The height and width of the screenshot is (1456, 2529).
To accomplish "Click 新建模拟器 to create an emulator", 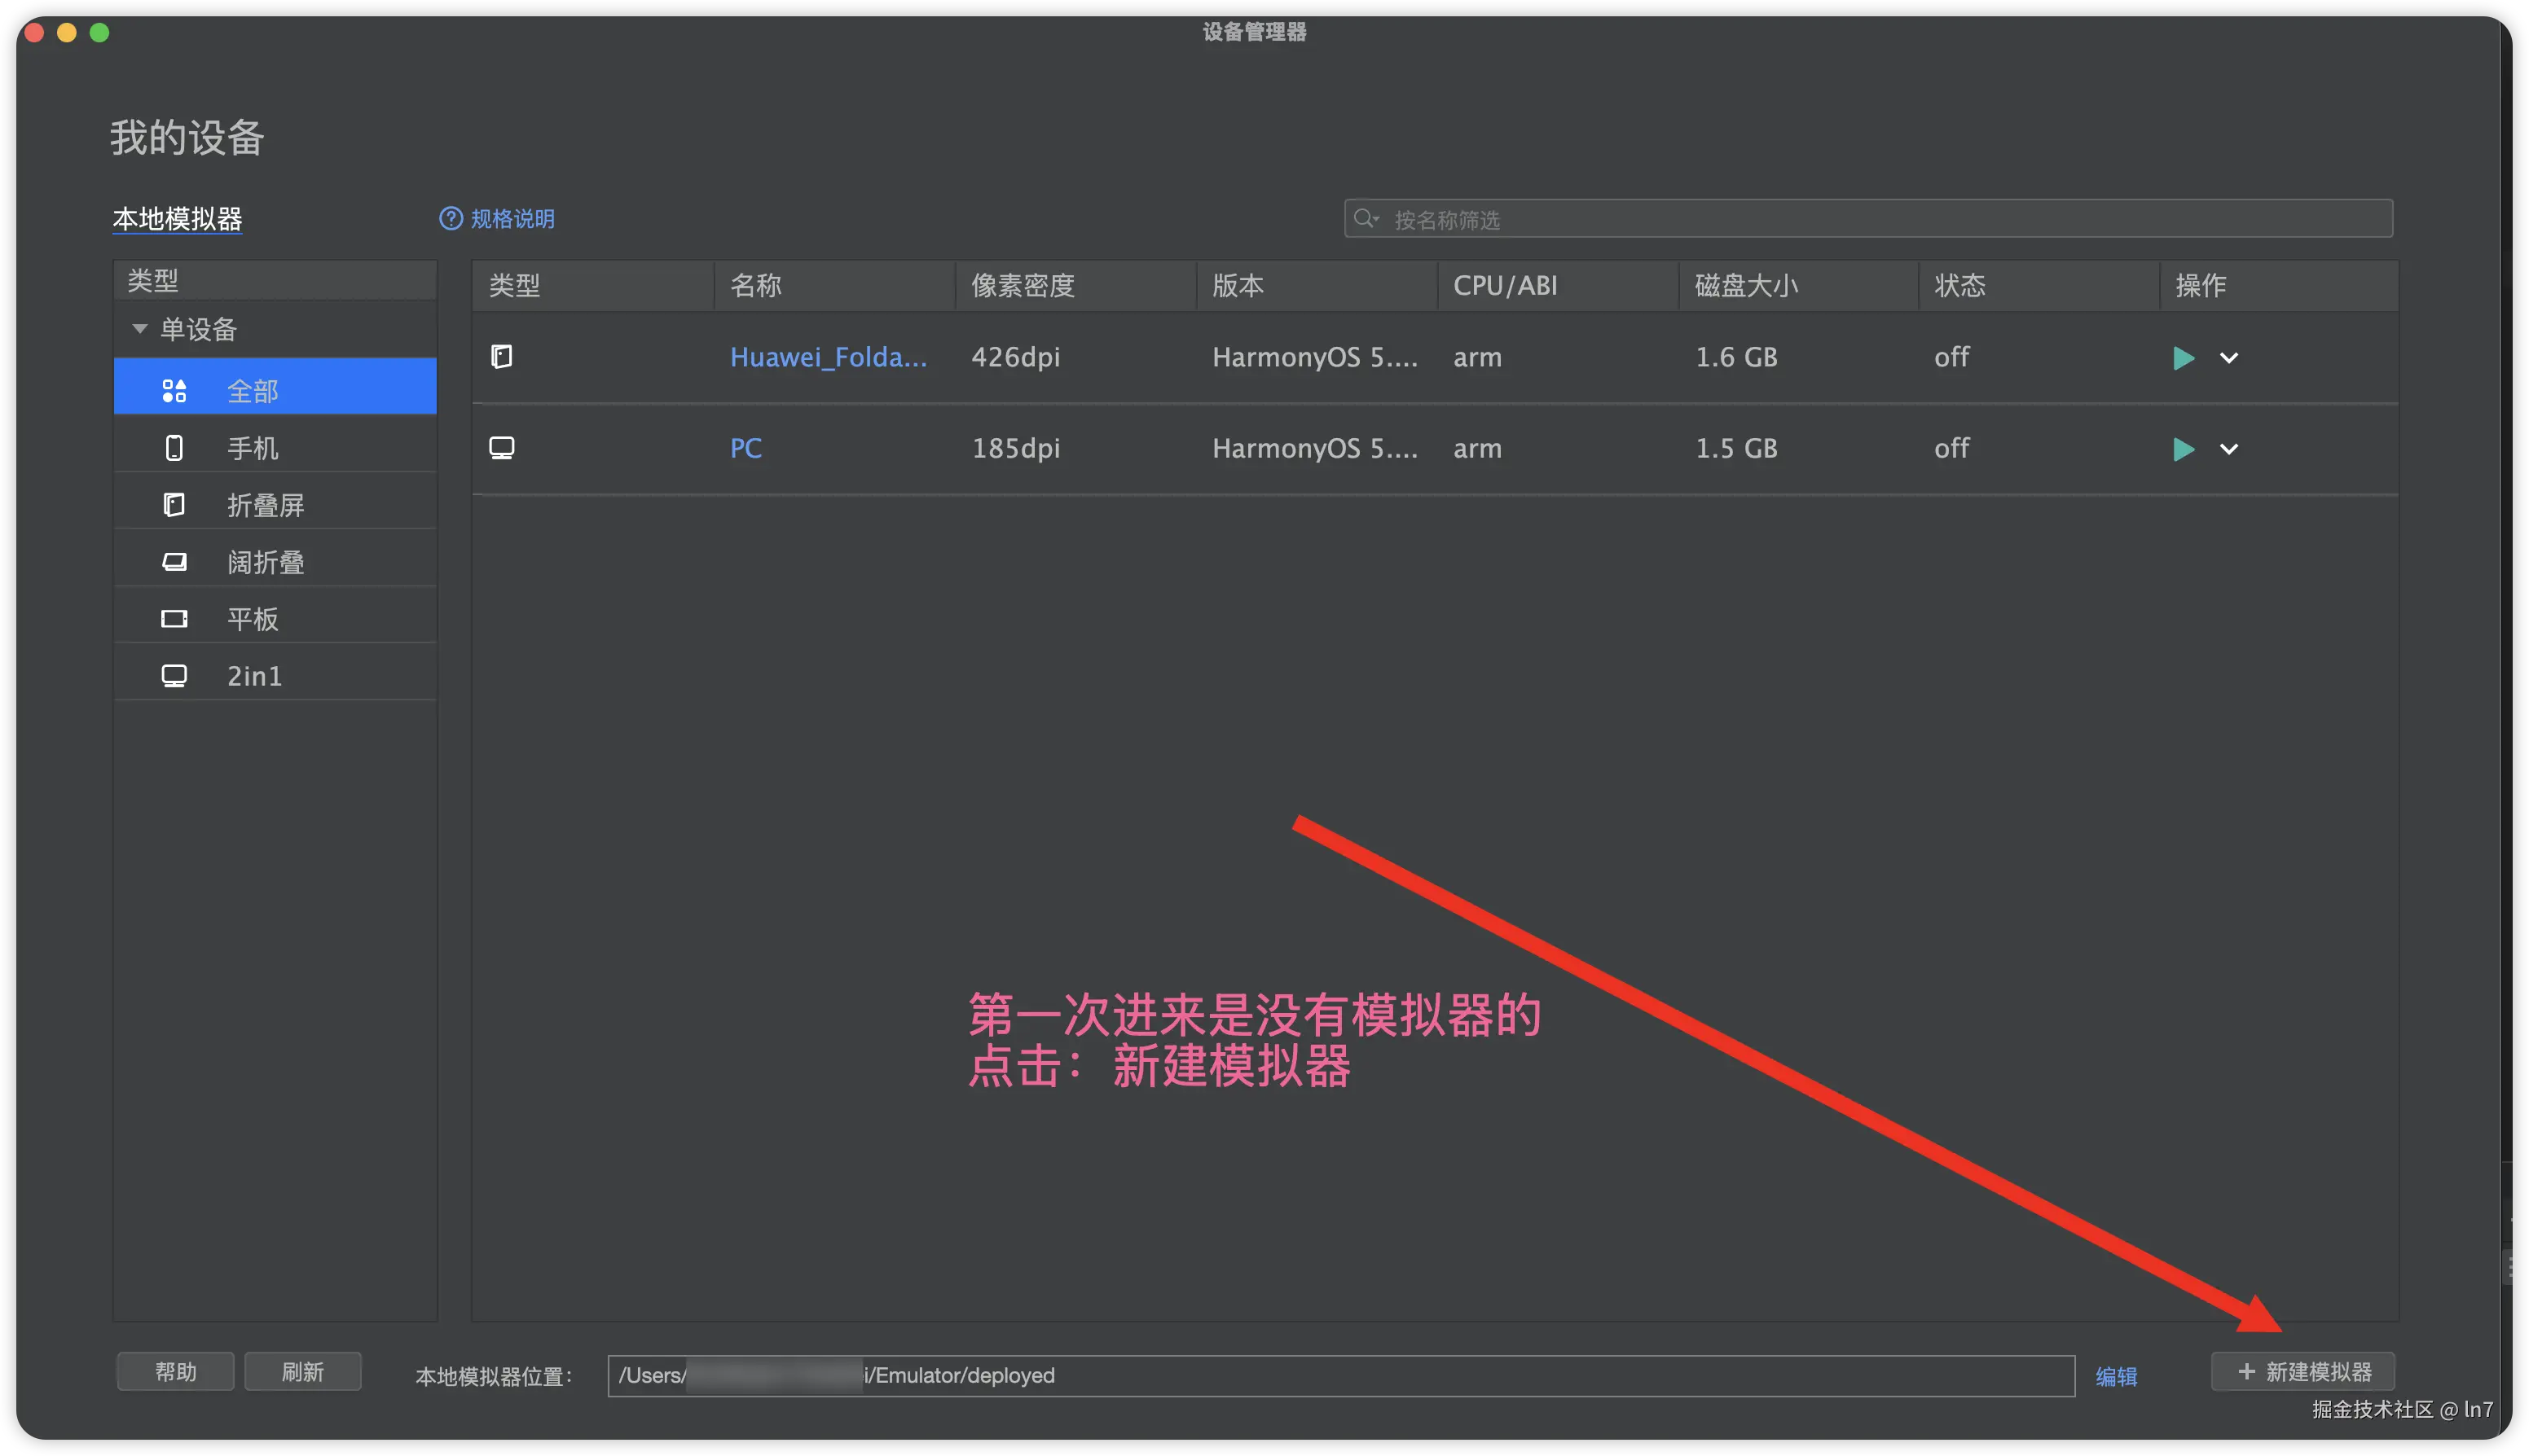I will pos(2303,1371).
